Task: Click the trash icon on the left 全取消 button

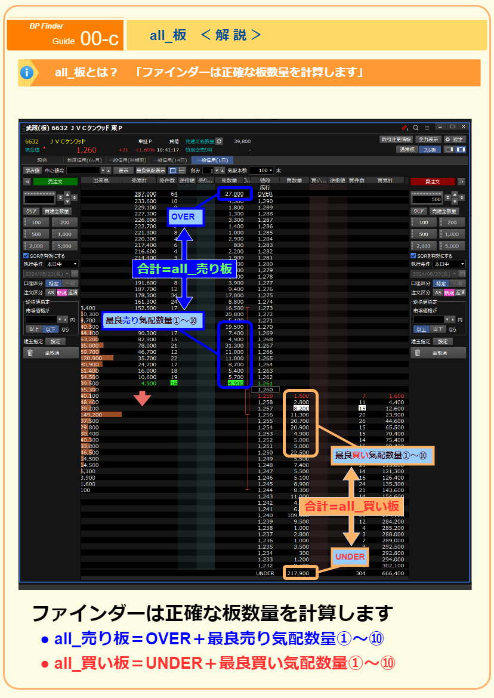Action: 30,353
